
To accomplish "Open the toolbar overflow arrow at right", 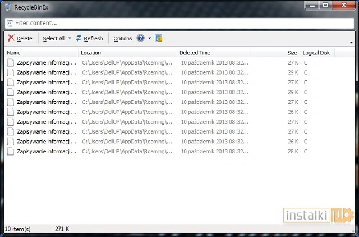I will tap(351, 43).
